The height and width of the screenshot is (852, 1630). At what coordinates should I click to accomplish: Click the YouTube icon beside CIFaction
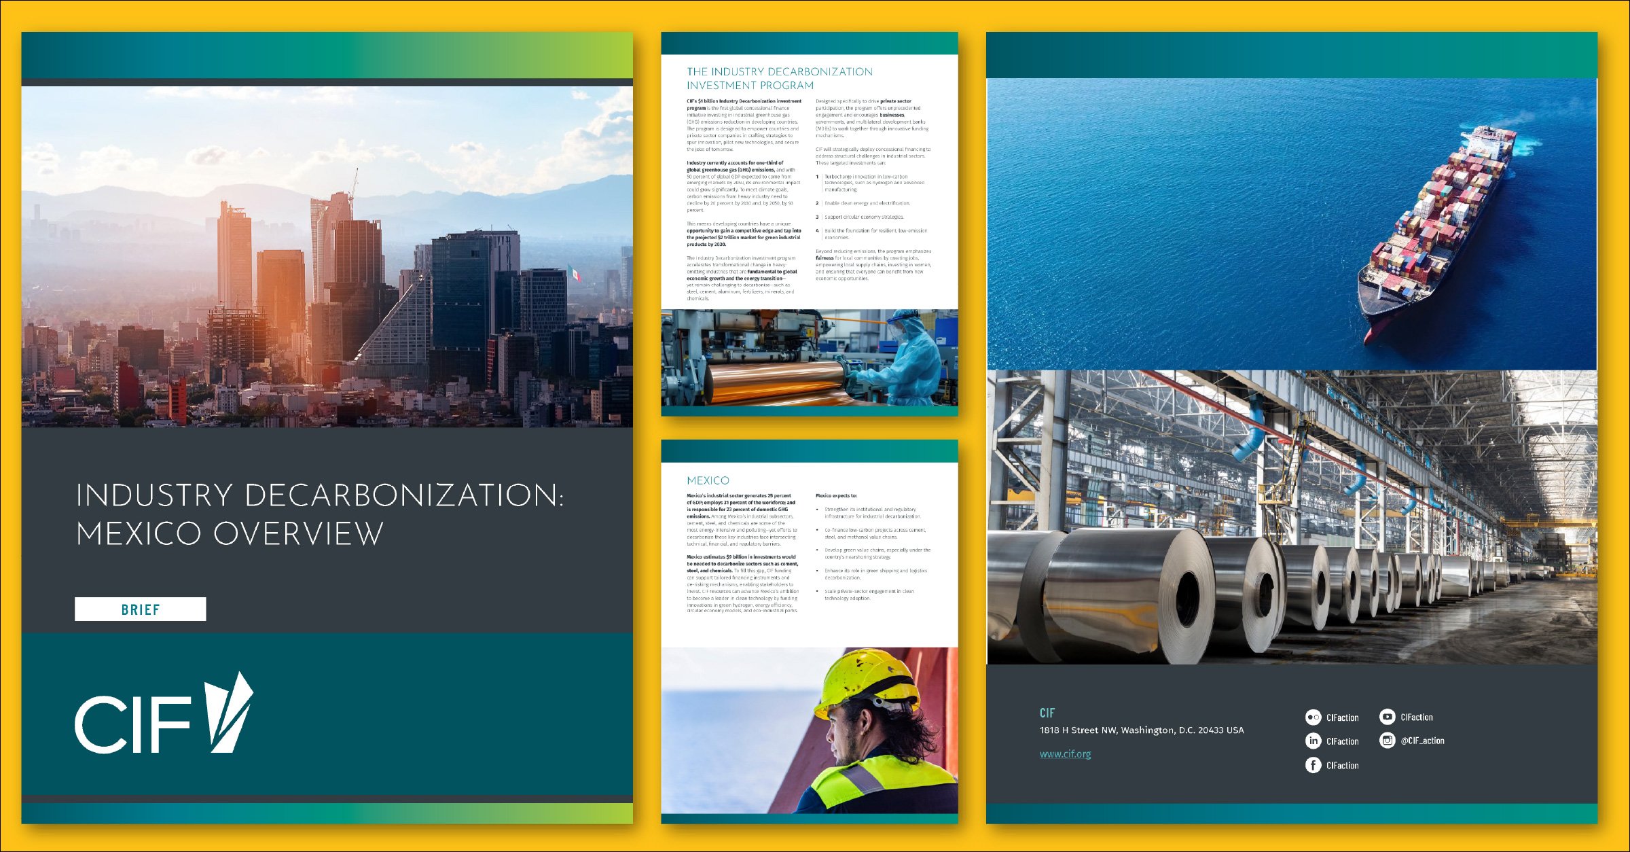1387,717
